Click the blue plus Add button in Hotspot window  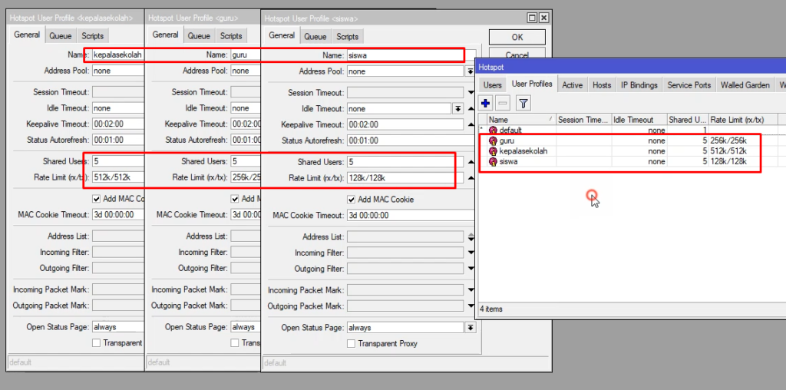pyautogui.click(x=485, y=104)
